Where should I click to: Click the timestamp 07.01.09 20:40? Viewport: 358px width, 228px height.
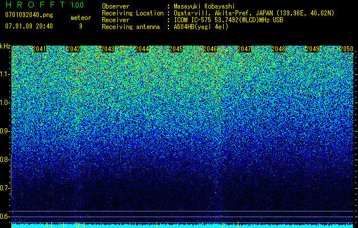29,26
